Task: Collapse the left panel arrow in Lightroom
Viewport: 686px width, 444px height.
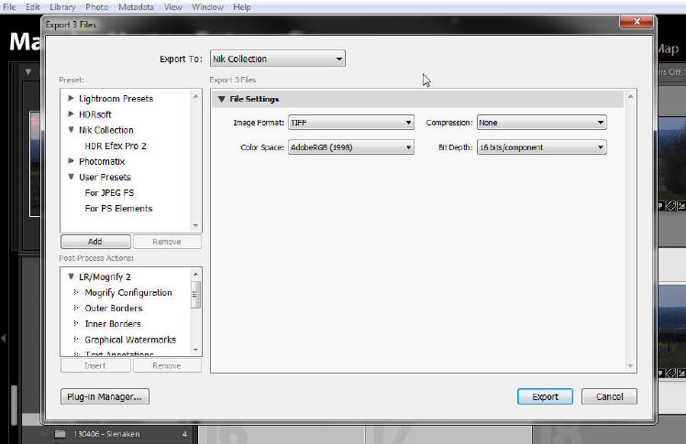Action: pos(4,338)
